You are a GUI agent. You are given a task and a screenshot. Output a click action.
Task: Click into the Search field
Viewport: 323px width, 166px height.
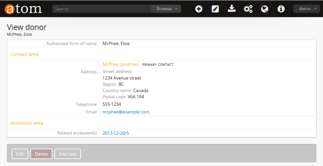(101, 9)
